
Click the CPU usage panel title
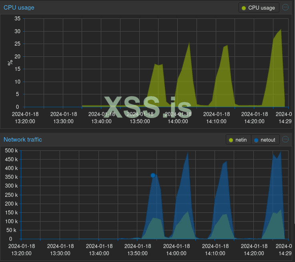tap(19, 8)
